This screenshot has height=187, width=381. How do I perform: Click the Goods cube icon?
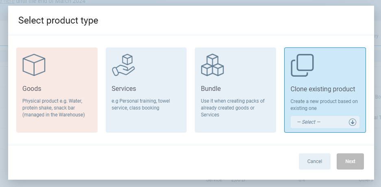(34, 65)
